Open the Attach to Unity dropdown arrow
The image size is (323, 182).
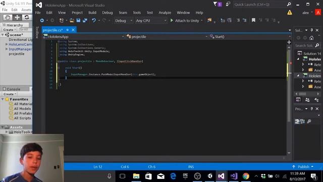pos(202,21)
